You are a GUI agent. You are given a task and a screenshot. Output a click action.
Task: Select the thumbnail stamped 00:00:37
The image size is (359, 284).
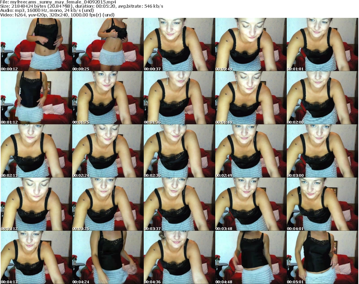click(x=179, y=44)
